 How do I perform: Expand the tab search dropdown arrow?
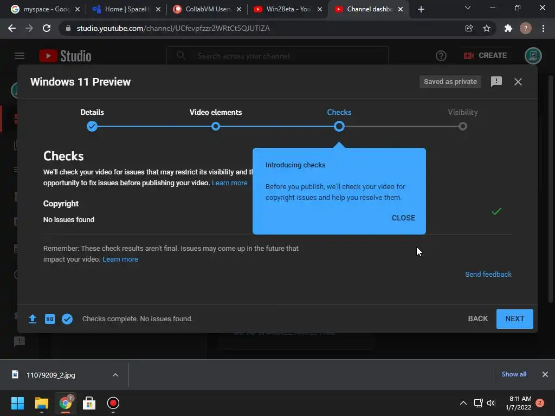click(x=468, y=8)
